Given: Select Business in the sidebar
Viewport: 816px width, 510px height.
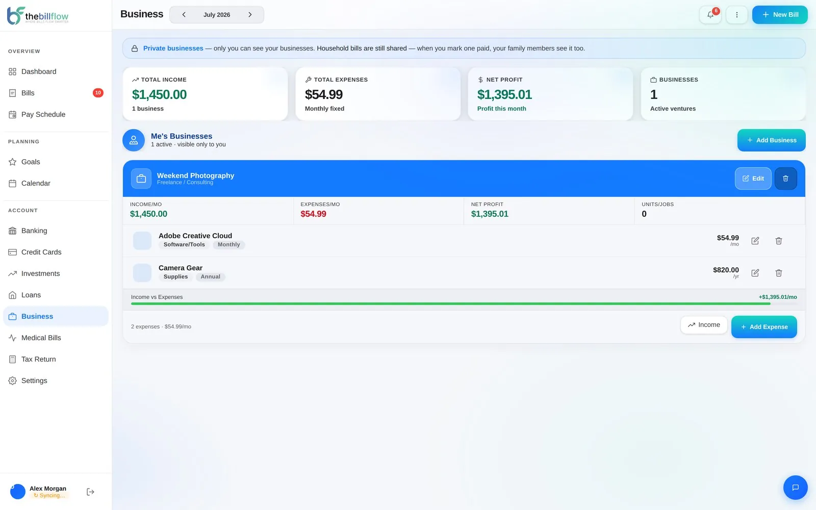Looking at the screenshot, I should click(56, 317).
